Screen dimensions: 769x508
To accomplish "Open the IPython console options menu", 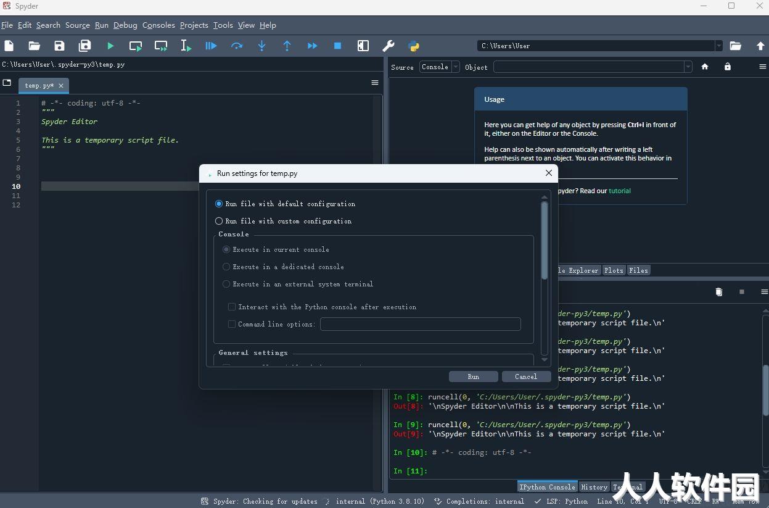I will pyautogui.click(x=765, y=292).
